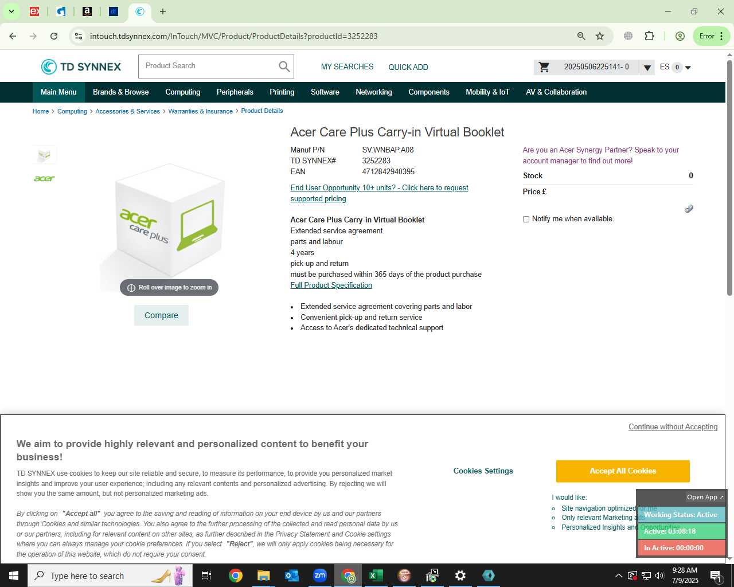Click Accept All Cookies button
The image size is (734, 587).
[623, 471]
